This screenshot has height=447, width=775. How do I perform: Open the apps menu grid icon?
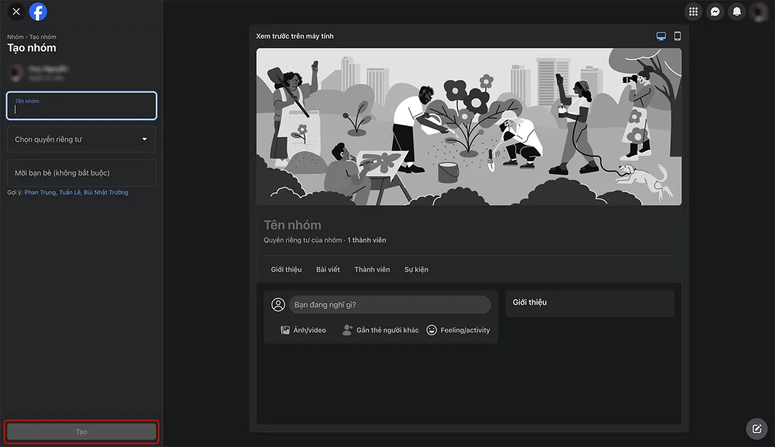(x=693, y=11)
